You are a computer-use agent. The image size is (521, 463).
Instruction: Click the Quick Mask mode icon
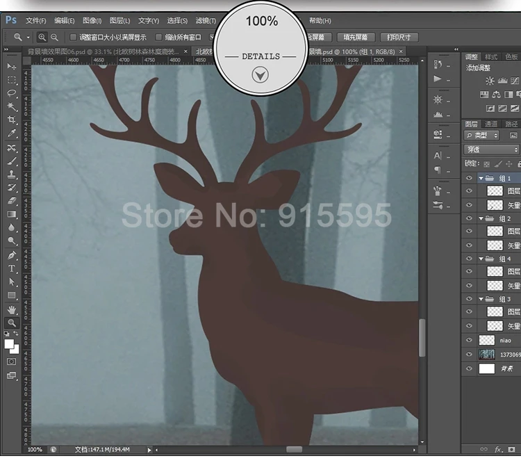tap(11, 362)
